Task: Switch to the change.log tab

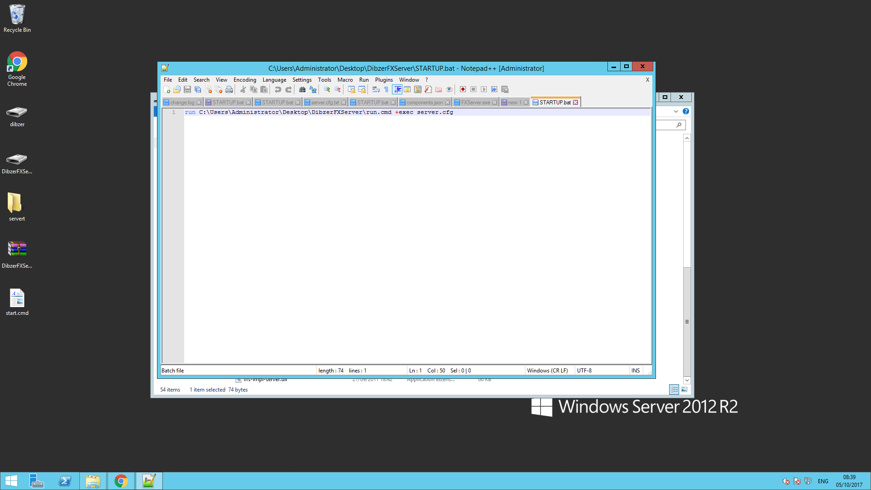Action: pos(182,103)
